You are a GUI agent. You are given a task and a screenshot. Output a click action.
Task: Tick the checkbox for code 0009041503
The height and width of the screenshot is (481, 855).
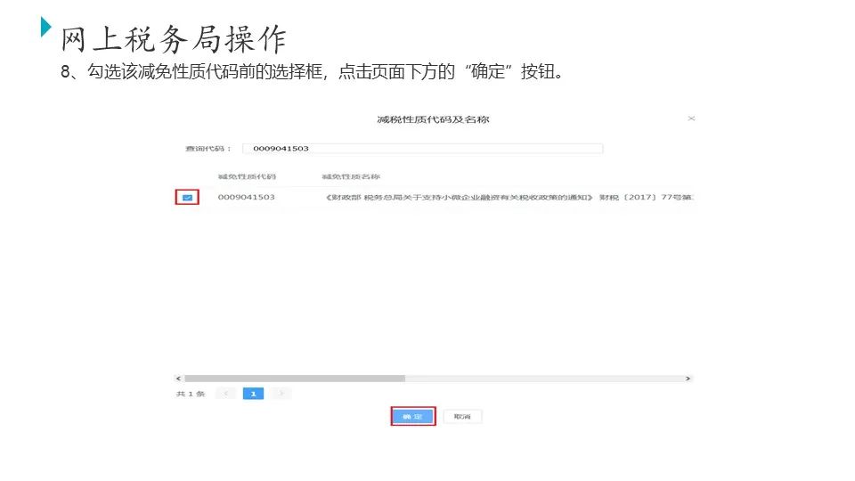[187, 198]
